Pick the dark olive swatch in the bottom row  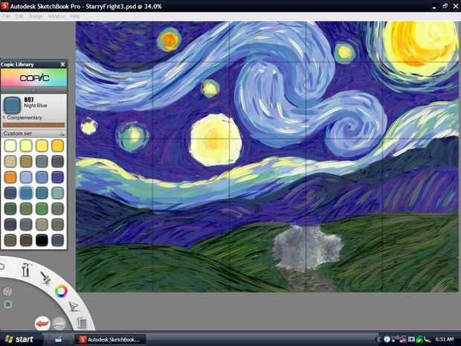10,240
